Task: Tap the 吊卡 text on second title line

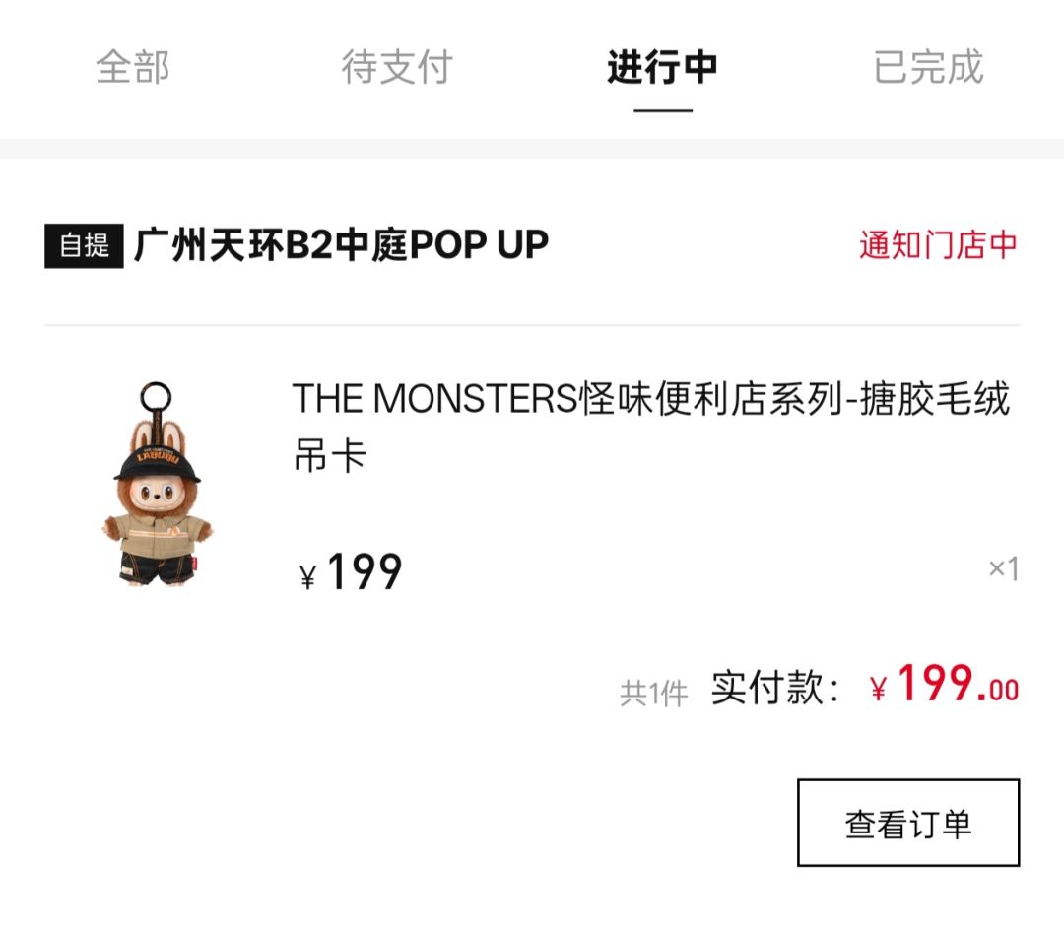Action: tap(330, 455)
